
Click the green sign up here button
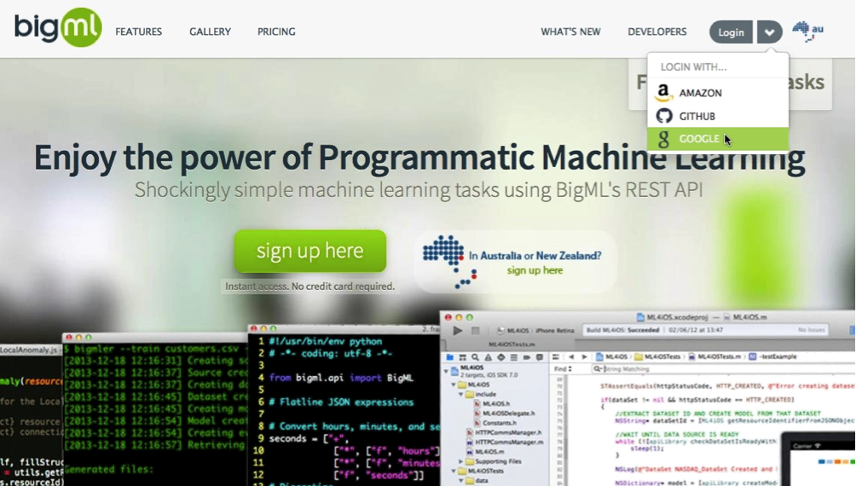click(310, 251)
